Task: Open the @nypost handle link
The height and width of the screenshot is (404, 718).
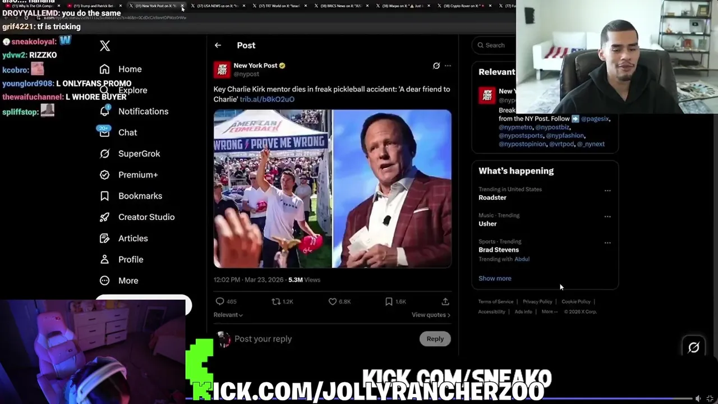Action: click(x=246, y=74)
